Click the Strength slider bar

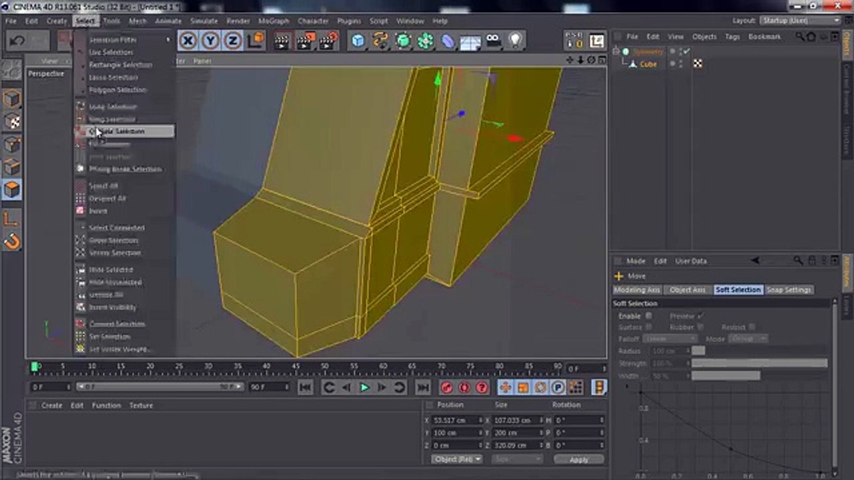click(x=759, y=363)
